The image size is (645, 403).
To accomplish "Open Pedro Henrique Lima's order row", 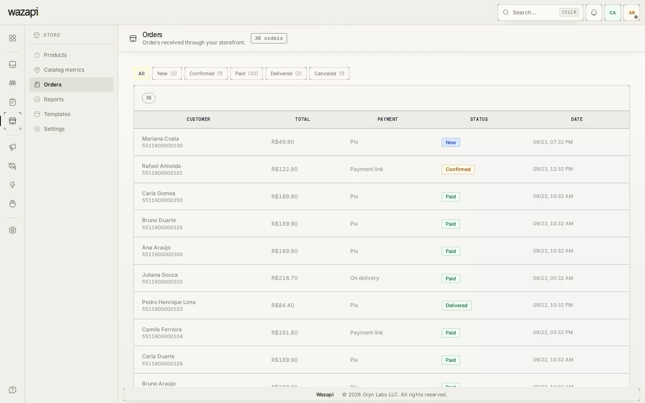I will [382, 305].
